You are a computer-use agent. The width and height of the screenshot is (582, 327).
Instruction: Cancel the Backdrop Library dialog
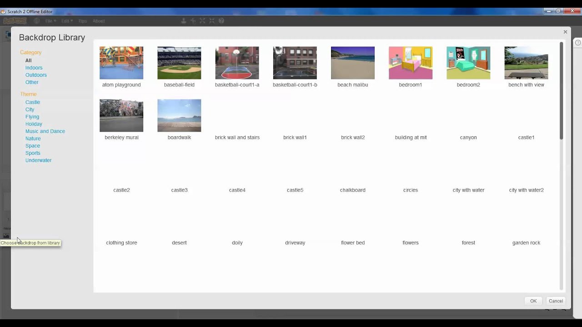coord(556,301)
